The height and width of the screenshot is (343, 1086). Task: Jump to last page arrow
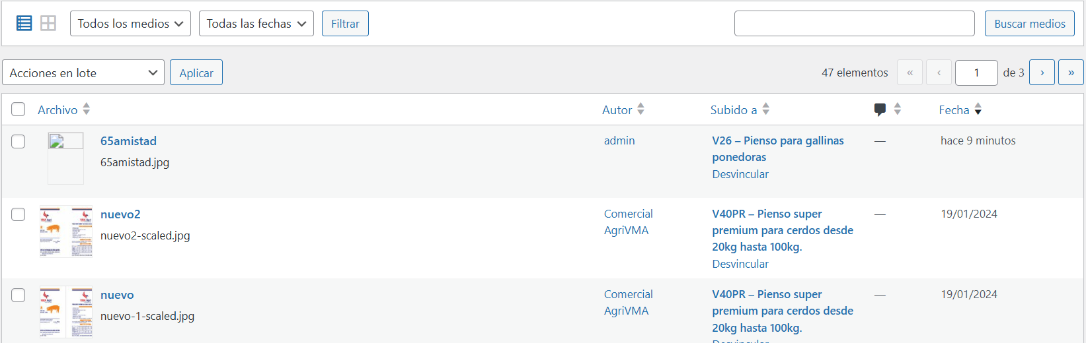1071,73
